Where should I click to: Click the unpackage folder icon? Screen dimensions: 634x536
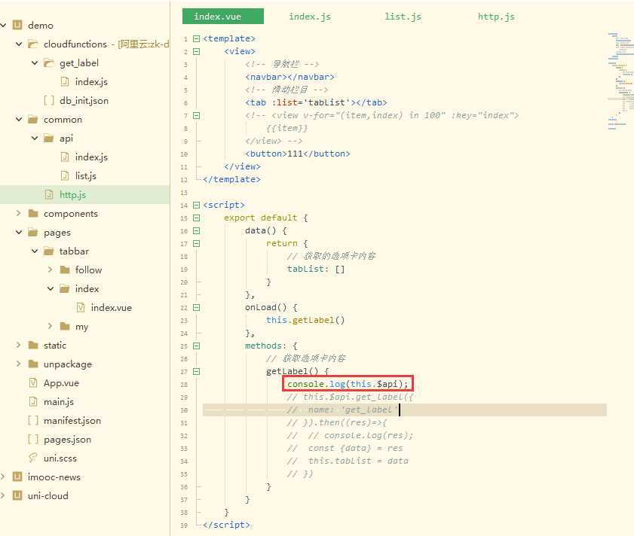(x=33, y=364)
